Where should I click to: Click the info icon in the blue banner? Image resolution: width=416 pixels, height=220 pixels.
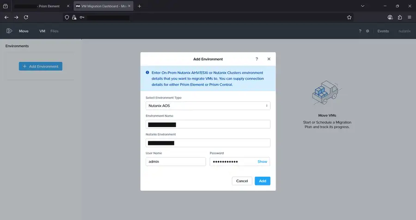click(x=147, y=72)
